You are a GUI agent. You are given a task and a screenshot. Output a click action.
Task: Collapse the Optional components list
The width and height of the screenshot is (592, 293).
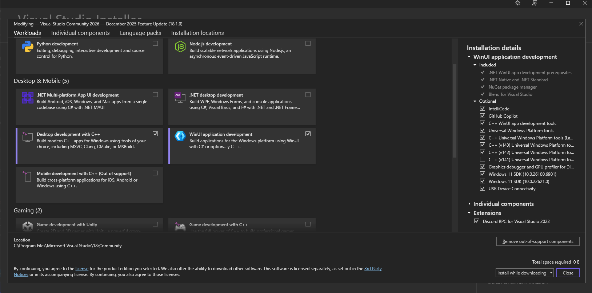coord(475,101)
